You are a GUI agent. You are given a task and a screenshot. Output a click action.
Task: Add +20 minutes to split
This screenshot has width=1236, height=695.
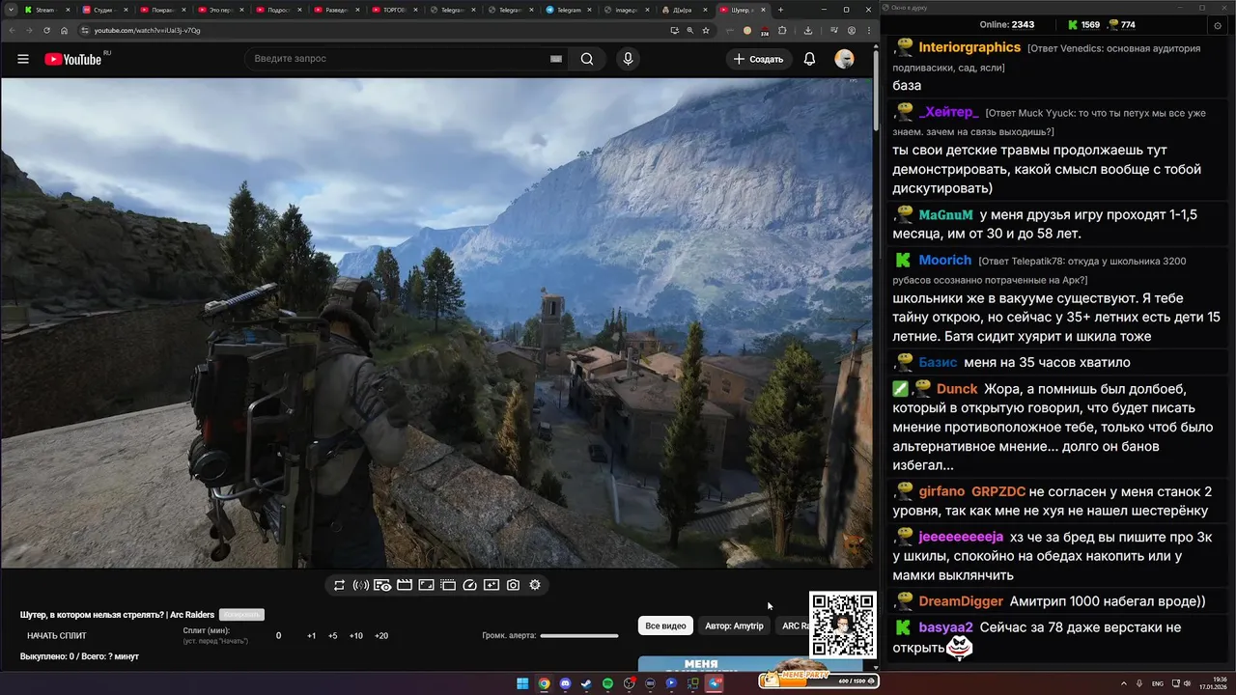click(x=381, y=636)
